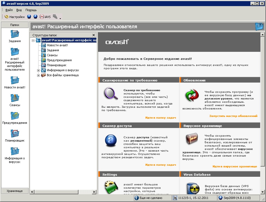Click Идти в вирусное хранилище link
This screenshot has height=202, width=266.
pyautogui.click(x=235, y=167)
